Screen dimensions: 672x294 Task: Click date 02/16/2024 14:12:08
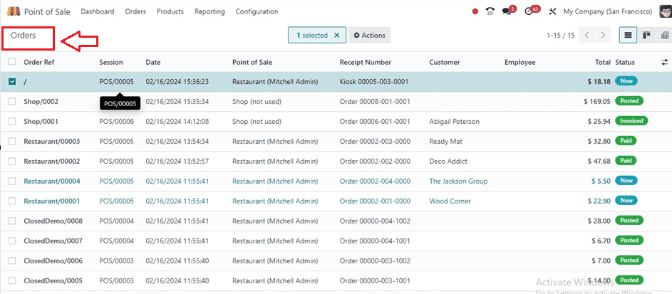177,122
